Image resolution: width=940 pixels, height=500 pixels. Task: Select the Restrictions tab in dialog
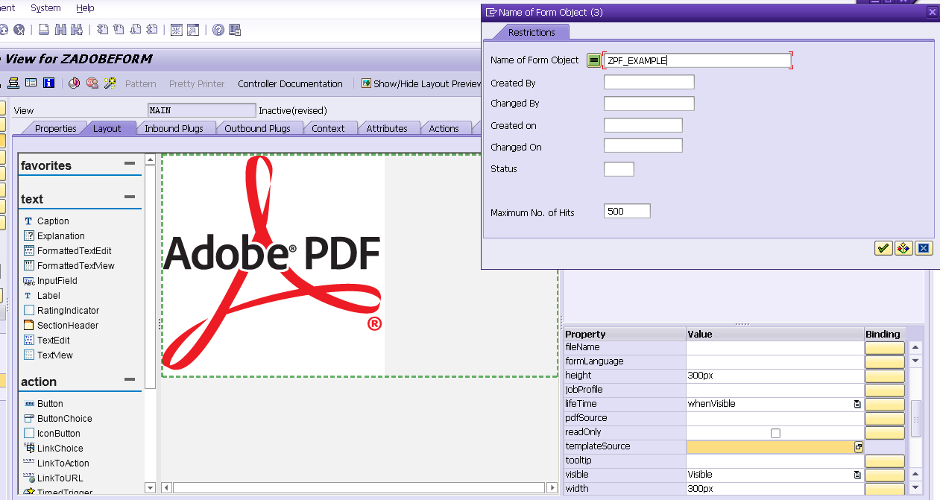click(x=531, y=32)
